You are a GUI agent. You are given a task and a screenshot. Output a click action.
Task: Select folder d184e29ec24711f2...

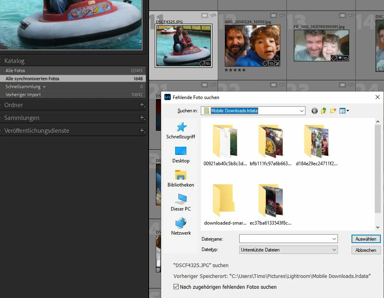pyautogui.click(x=316, y=145)
